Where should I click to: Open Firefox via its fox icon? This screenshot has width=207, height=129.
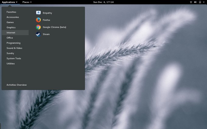[38, 20]
